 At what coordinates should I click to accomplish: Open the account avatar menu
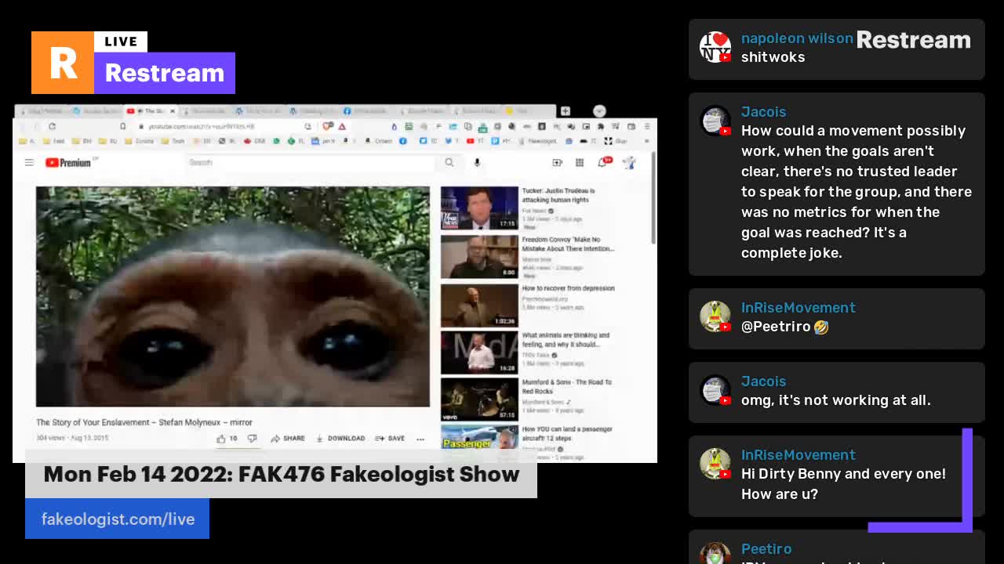[x=629, y=163]
